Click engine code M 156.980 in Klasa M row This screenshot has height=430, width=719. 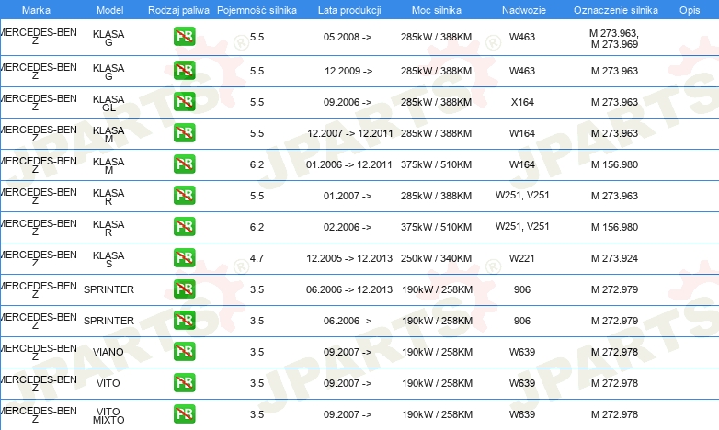614,164
